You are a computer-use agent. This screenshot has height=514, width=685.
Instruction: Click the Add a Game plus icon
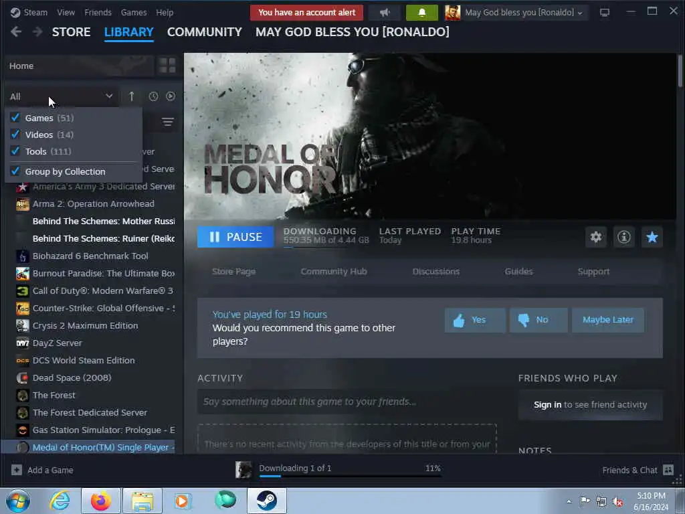17,470
